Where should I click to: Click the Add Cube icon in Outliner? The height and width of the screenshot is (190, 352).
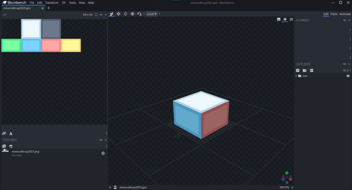pos(298,70)
